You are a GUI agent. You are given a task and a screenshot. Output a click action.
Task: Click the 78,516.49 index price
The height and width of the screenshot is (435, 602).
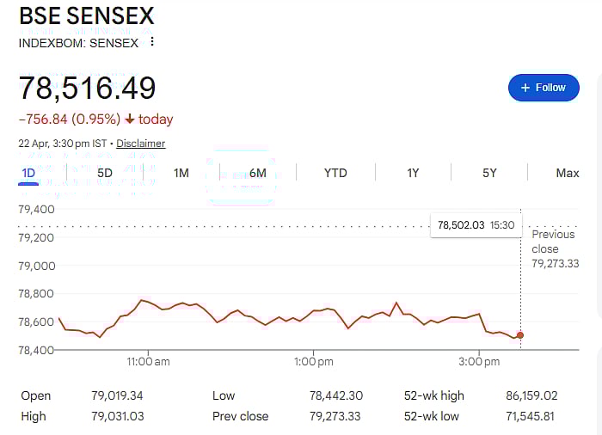click(88, 88)
